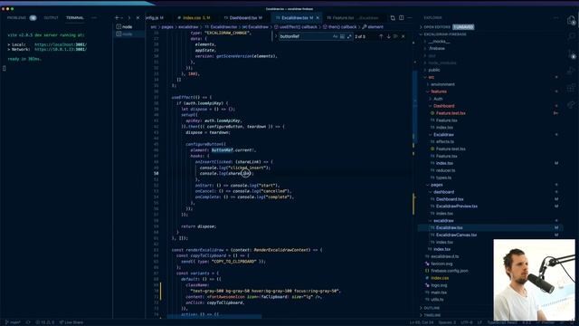Open the Network URL link in terminal
This screenshot has width=579, height=326.
click(61, 49)
